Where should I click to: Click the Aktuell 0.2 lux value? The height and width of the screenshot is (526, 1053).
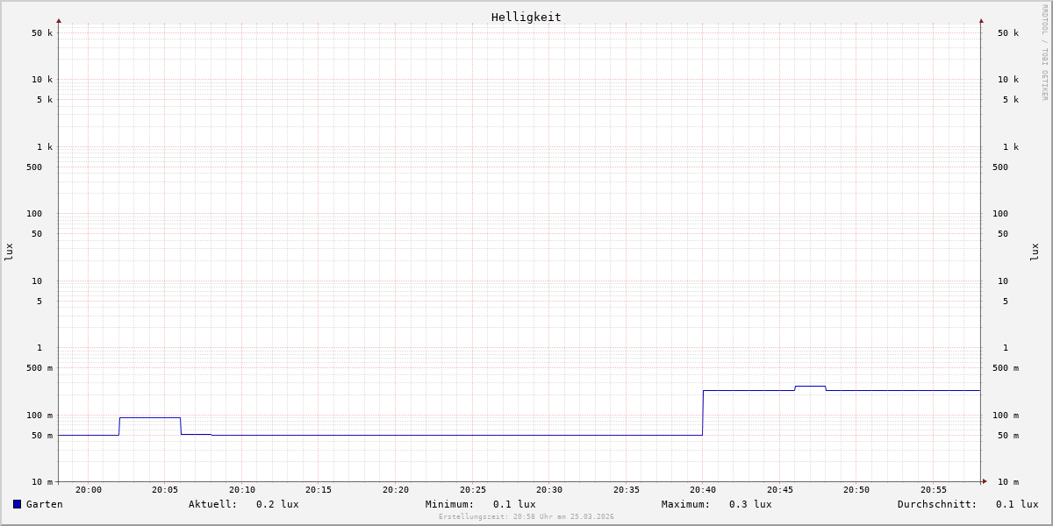[277, 504]
